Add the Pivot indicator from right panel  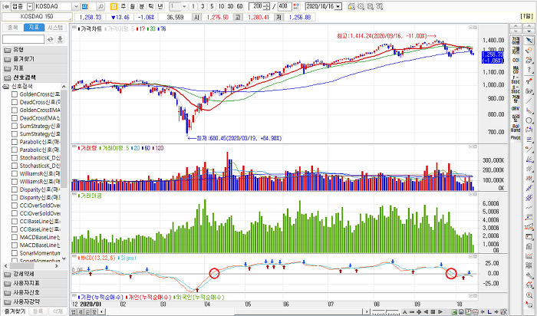(516, 137)
